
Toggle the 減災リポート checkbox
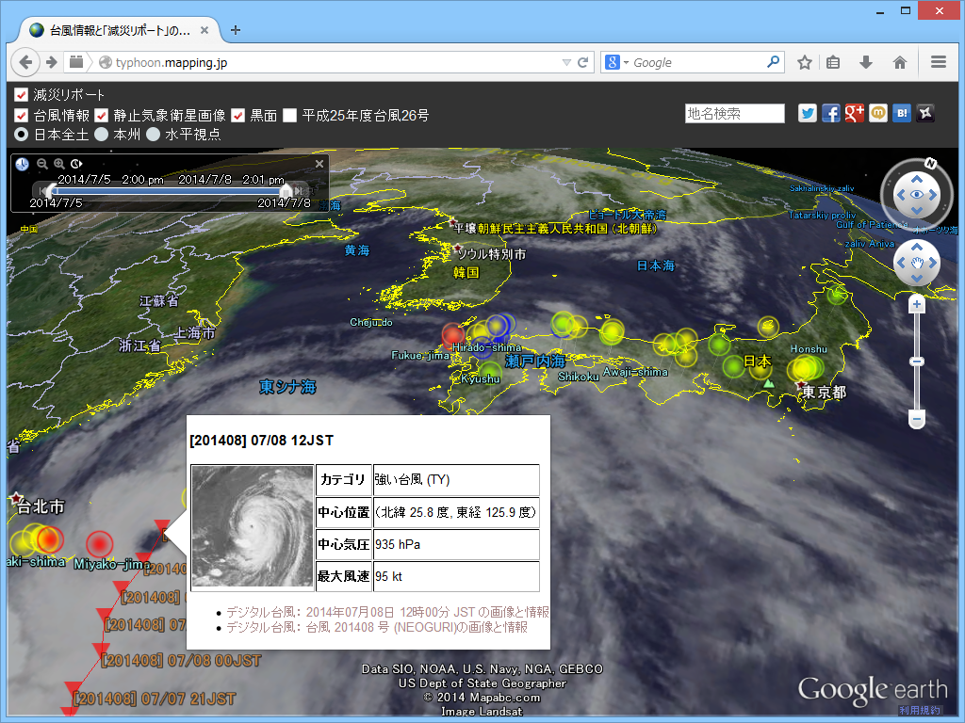[x=21, y=95]
